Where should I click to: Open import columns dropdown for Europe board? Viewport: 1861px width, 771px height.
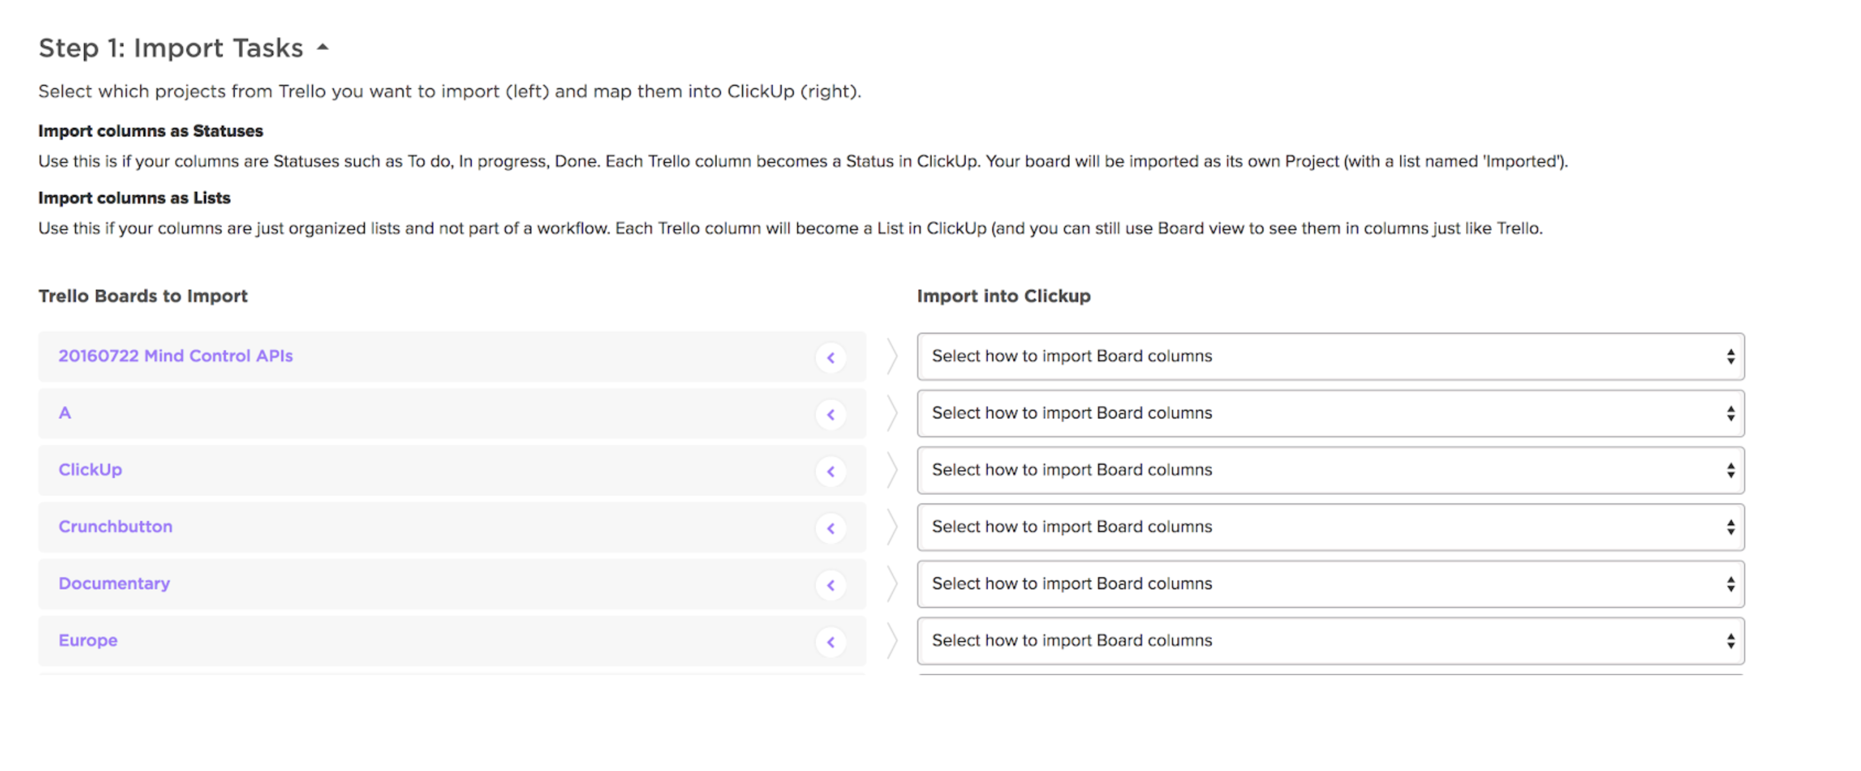(1329, 641)
